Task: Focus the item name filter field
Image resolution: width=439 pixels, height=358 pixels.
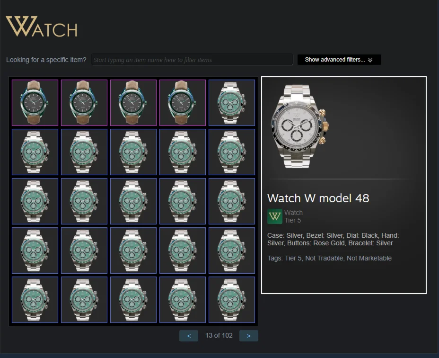Action: pyautogui.click(x=192, y=60)
